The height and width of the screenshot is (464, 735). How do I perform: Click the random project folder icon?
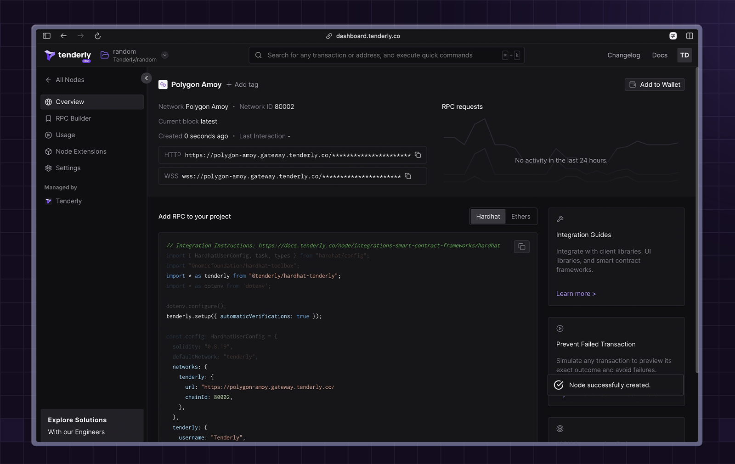105,55
